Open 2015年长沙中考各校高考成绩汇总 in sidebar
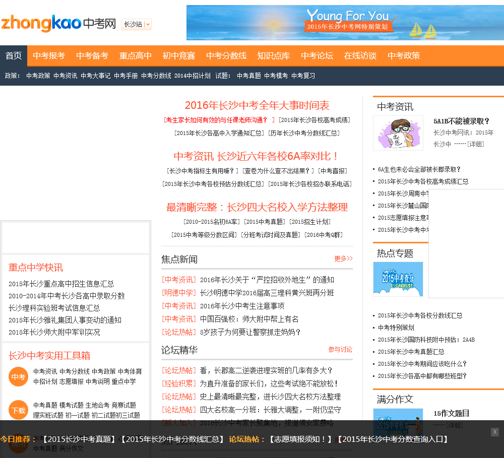This screenshot has width=504, height=458. point(423,181)
